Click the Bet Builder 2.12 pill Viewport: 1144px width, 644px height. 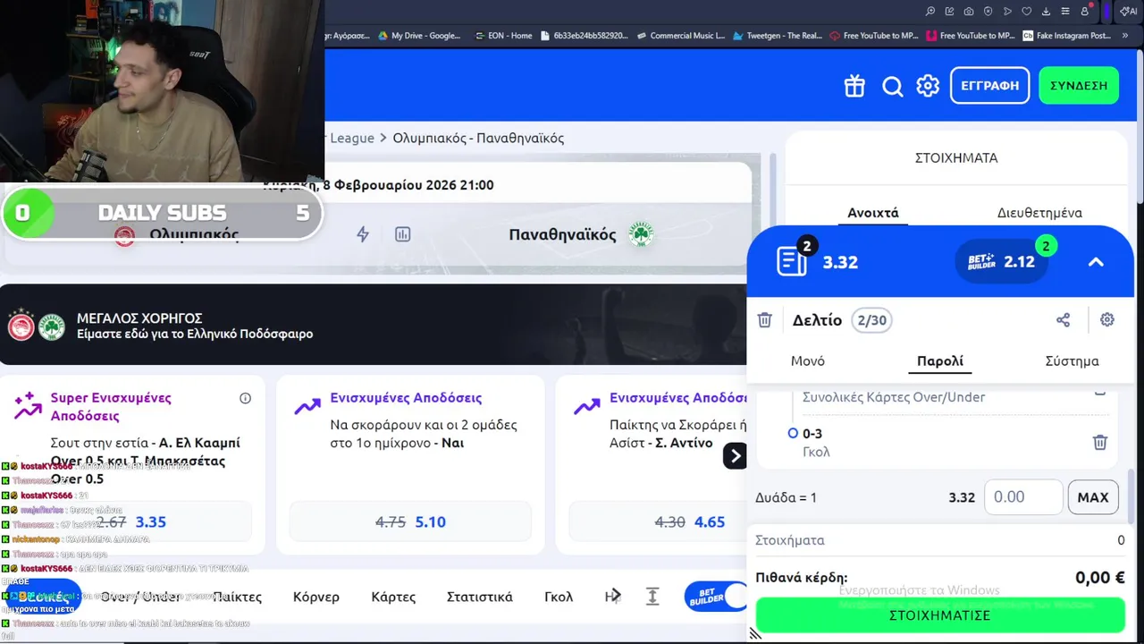[x=1002, y=262]
